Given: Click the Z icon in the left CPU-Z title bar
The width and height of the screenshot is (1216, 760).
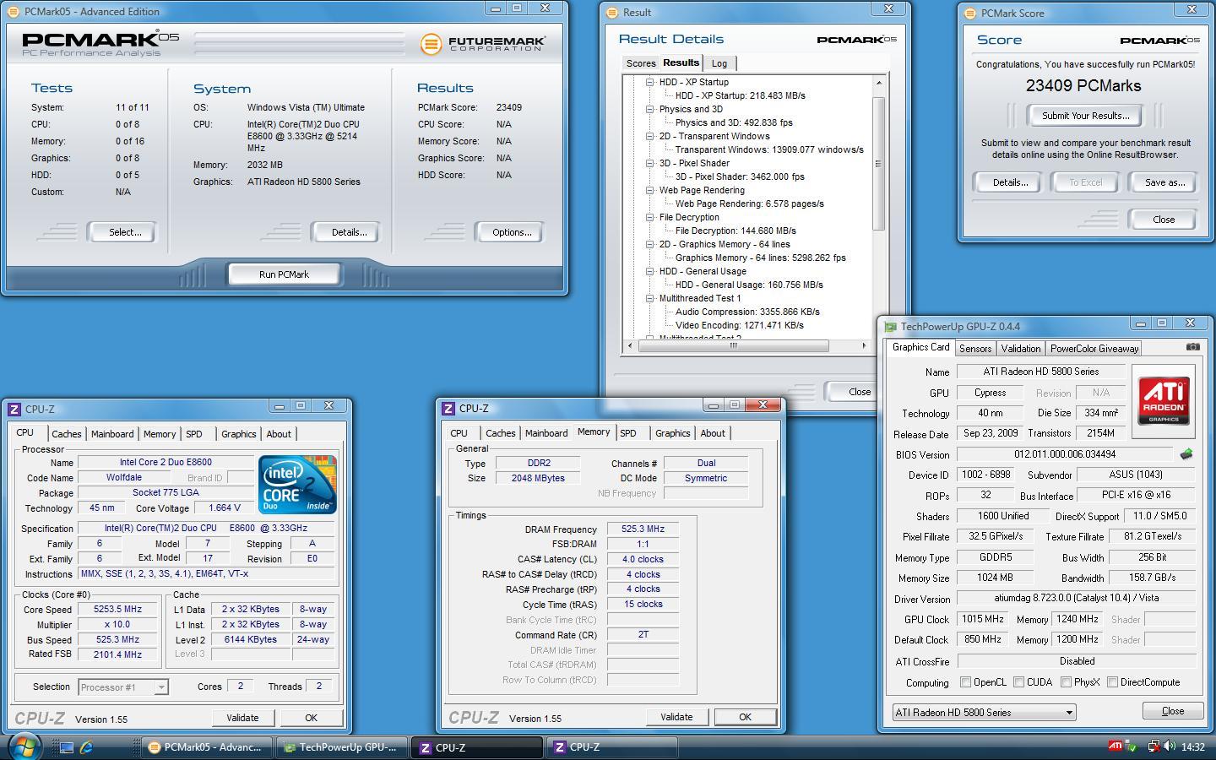Looking at the screenshot, I should point(14,410).
